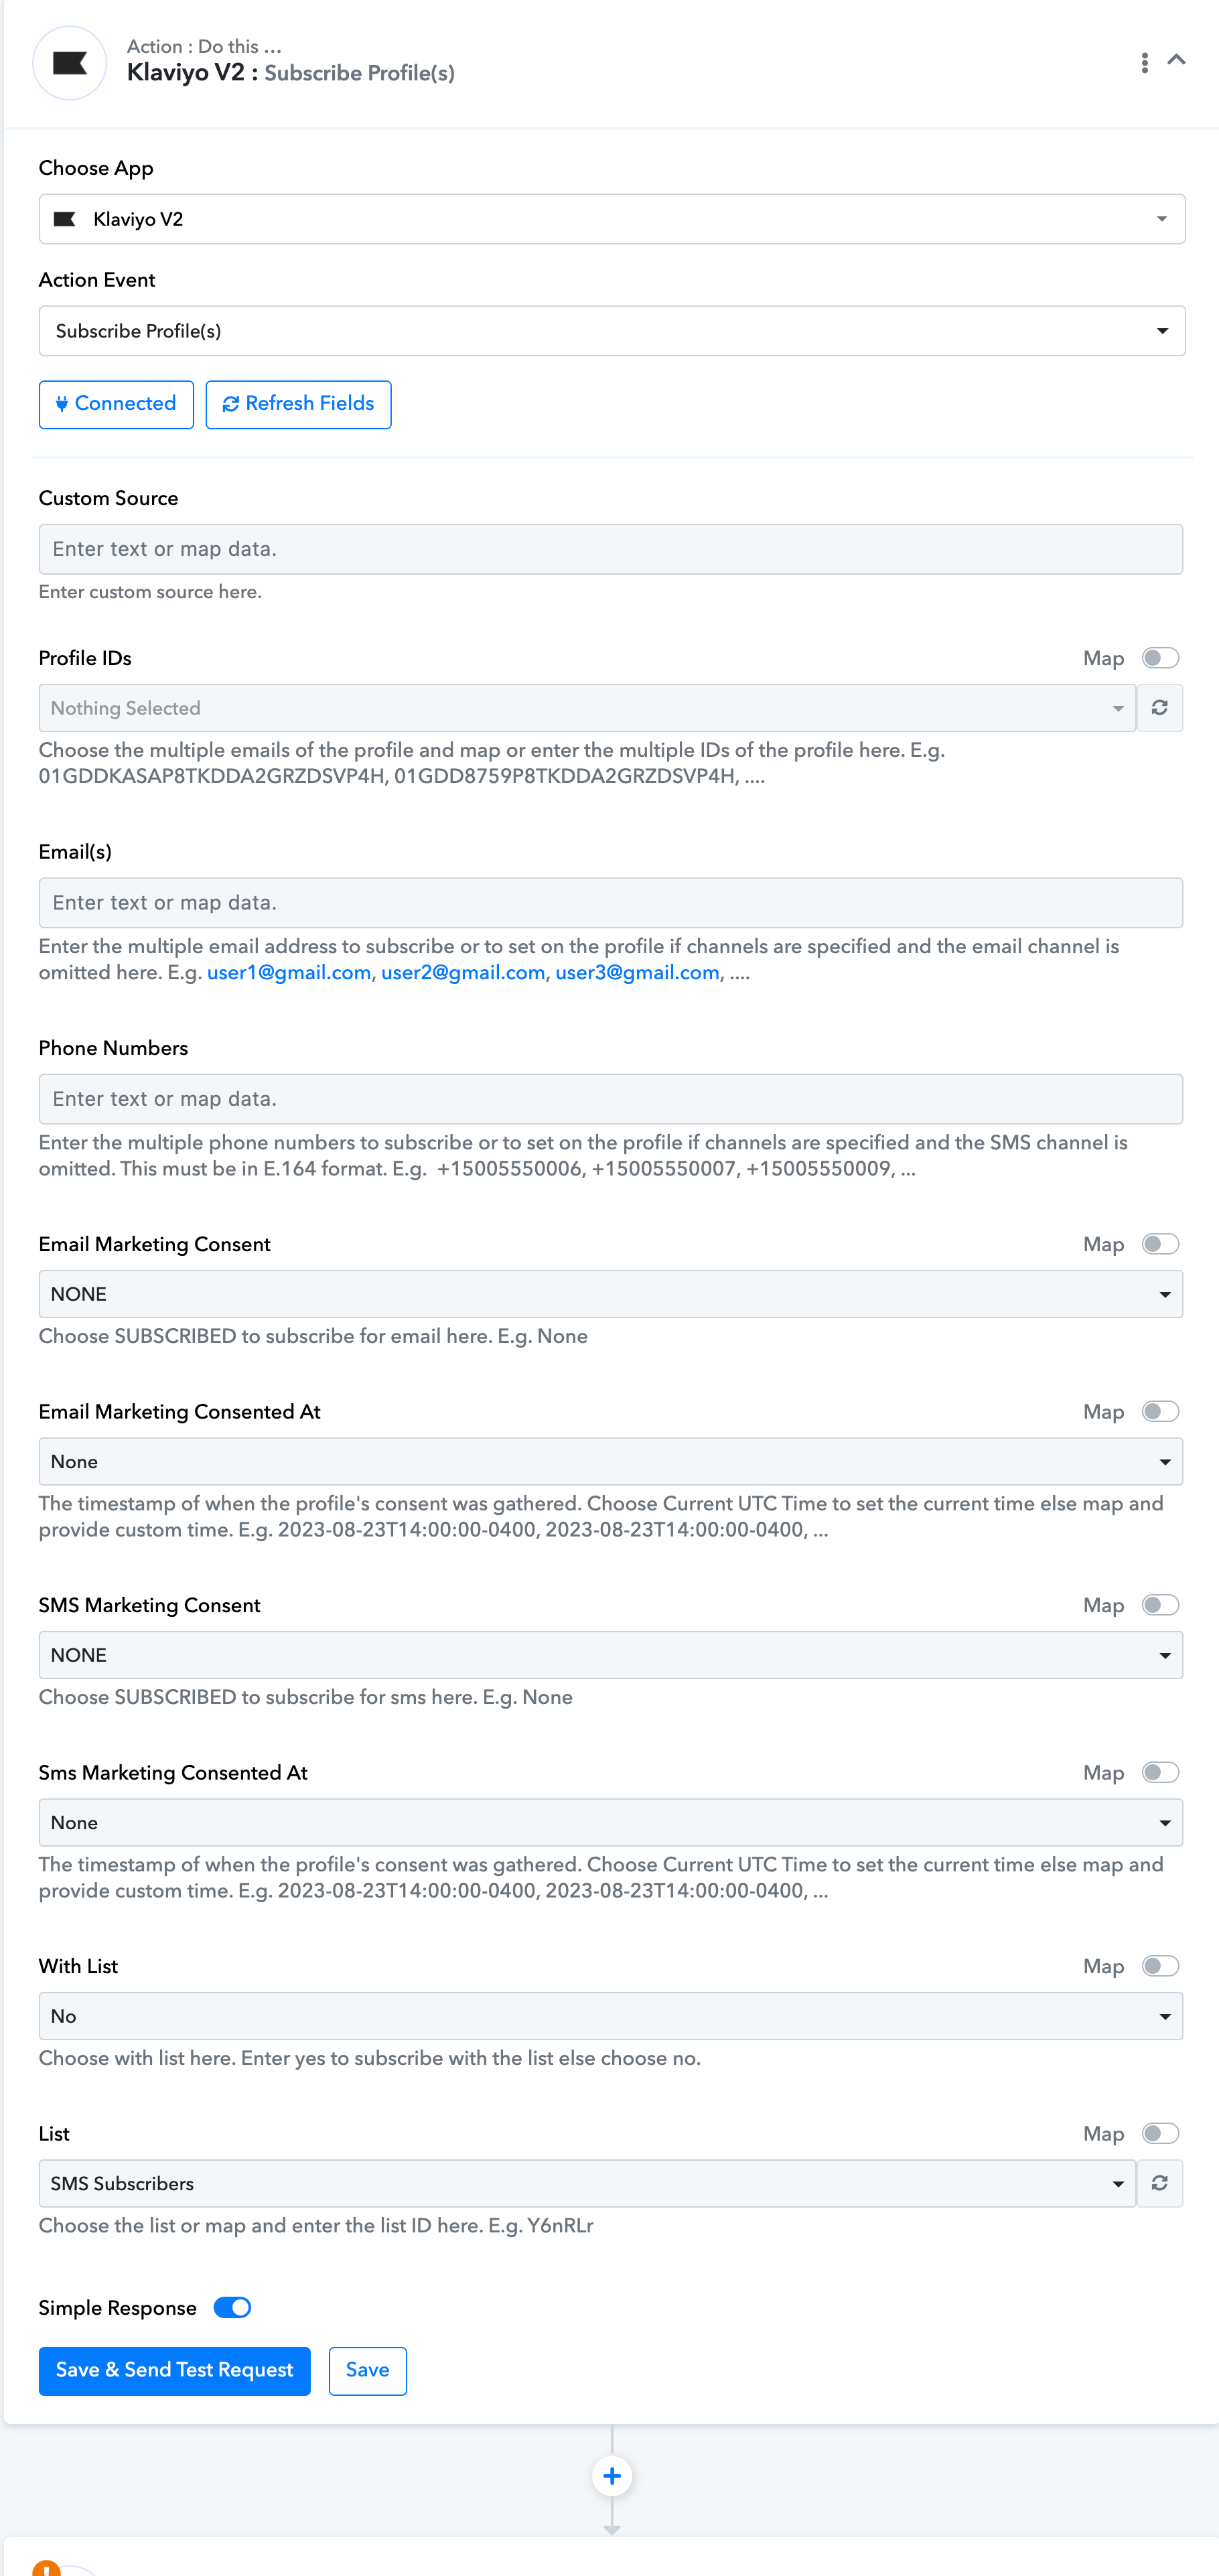Enable Map for Email Marketing Consent

[1160, 1244]
